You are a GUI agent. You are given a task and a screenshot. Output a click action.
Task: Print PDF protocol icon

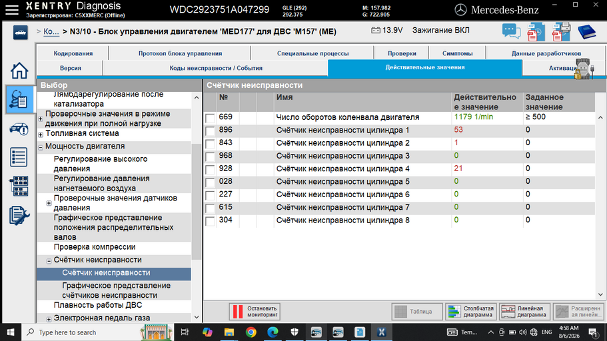point(561,32)
